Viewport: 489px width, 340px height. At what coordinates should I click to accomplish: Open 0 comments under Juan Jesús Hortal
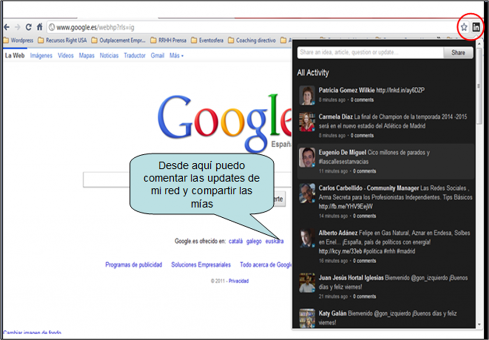pyautogui.click(x=364, y=297)
